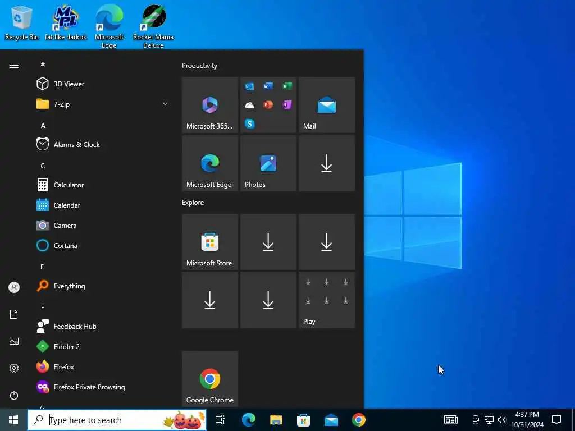Click the Productivity group header
Viewport: 575px width, 431px height.
point(199,66)
